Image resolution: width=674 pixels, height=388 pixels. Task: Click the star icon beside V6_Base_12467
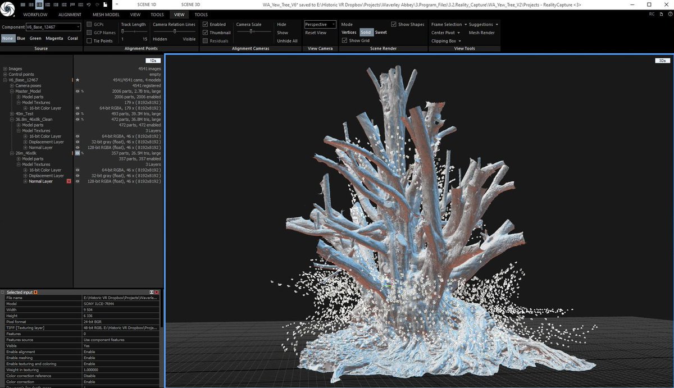click(x=78, y=80)
